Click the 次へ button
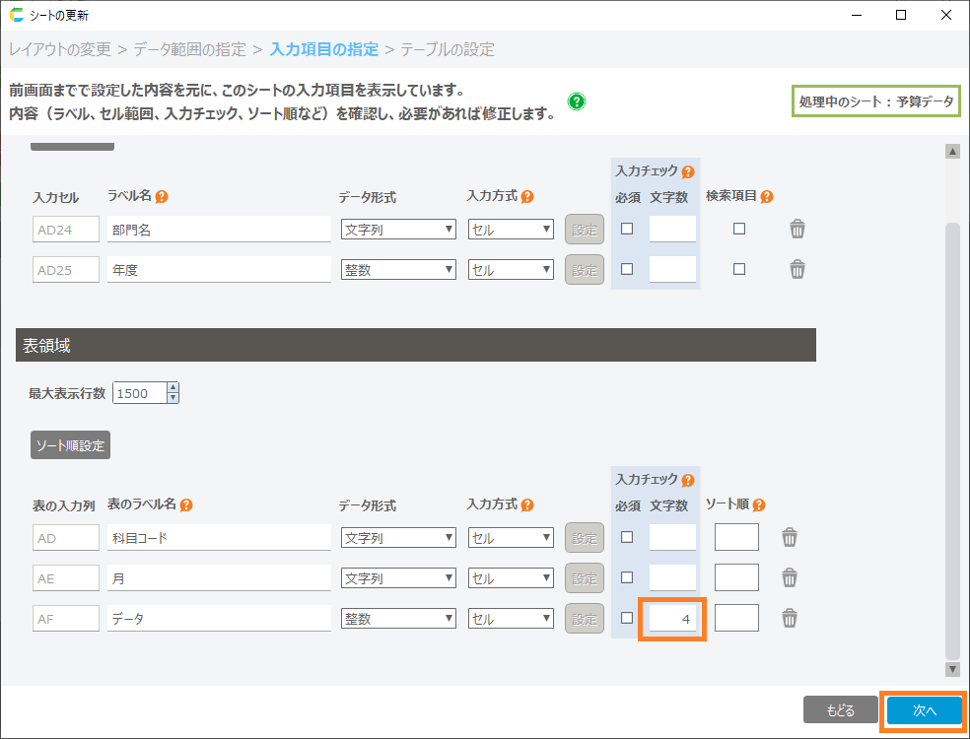 (x=924, y=710)
